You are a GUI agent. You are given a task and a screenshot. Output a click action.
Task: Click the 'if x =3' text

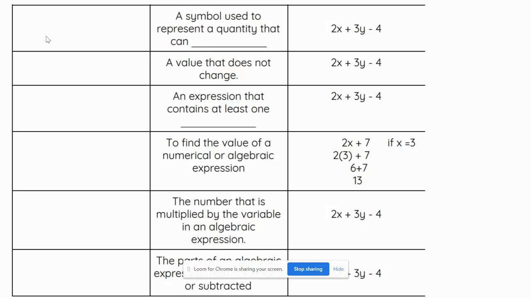tap(401, 143)
